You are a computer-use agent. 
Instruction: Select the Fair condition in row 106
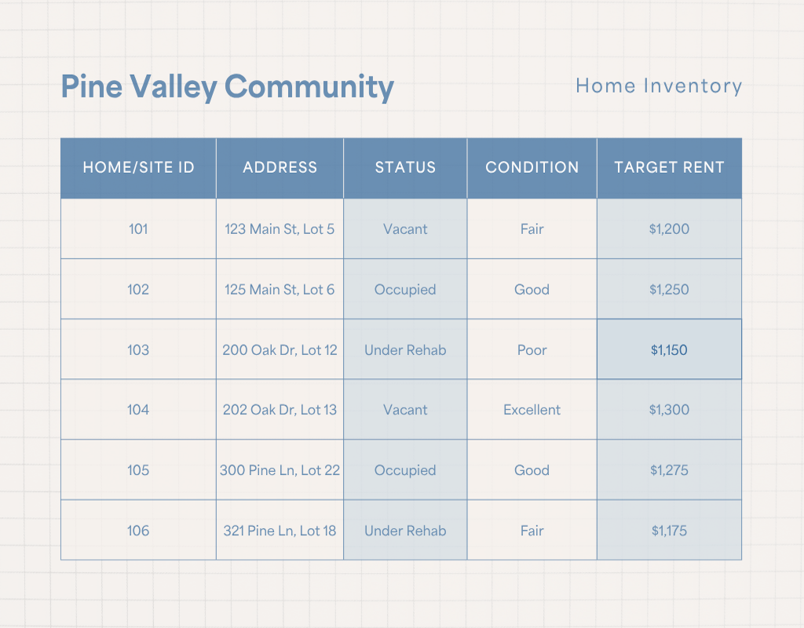[x=532, y=531]
